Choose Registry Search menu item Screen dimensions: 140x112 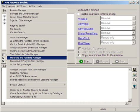click(x=37, y=26)
